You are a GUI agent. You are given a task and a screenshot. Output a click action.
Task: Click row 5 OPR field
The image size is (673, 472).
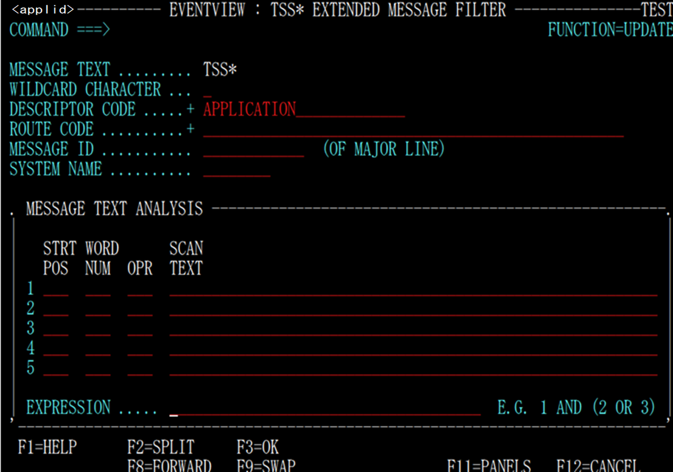coord(140,368)
